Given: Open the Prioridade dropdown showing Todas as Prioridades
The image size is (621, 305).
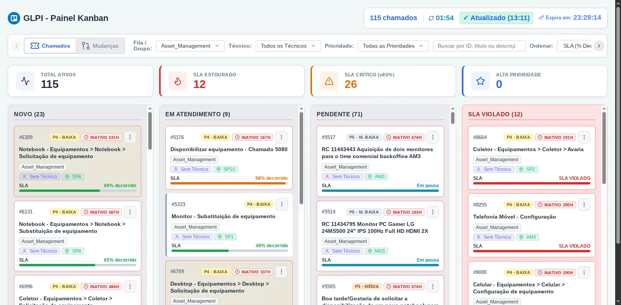Looking at the screenshot, I should (393, 46).
